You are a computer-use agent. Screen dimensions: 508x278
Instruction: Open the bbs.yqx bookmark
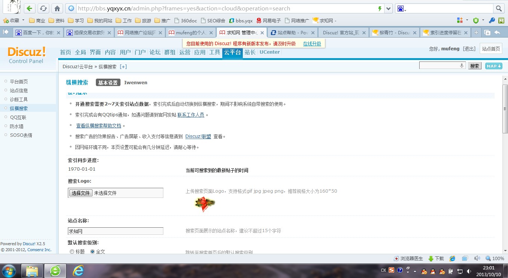click(x=241, y=20)
